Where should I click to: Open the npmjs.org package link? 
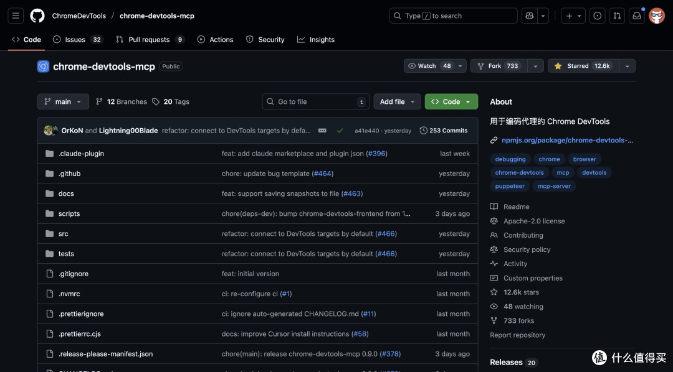(x=567, y=140)
